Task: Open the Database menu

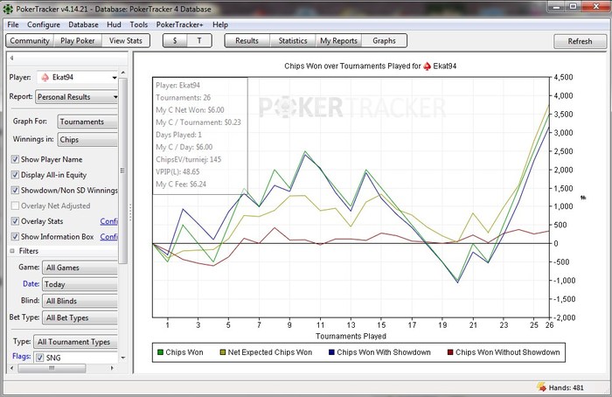Action: tap(84, 24)
